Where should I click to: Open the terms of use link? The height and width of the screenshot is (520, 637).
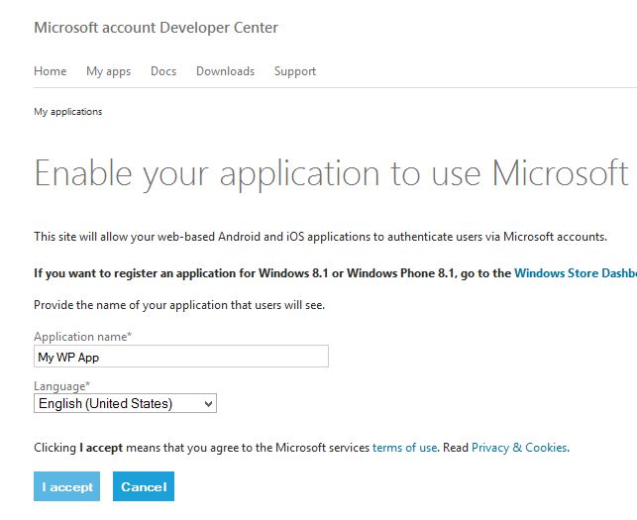coord(404,448)
